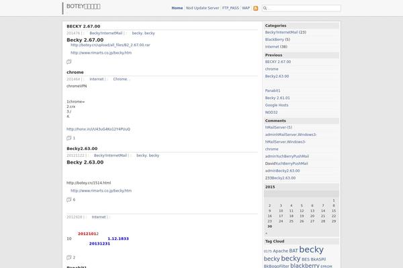Open BkASPil tag in Tag Cloud

pos(318,259)
